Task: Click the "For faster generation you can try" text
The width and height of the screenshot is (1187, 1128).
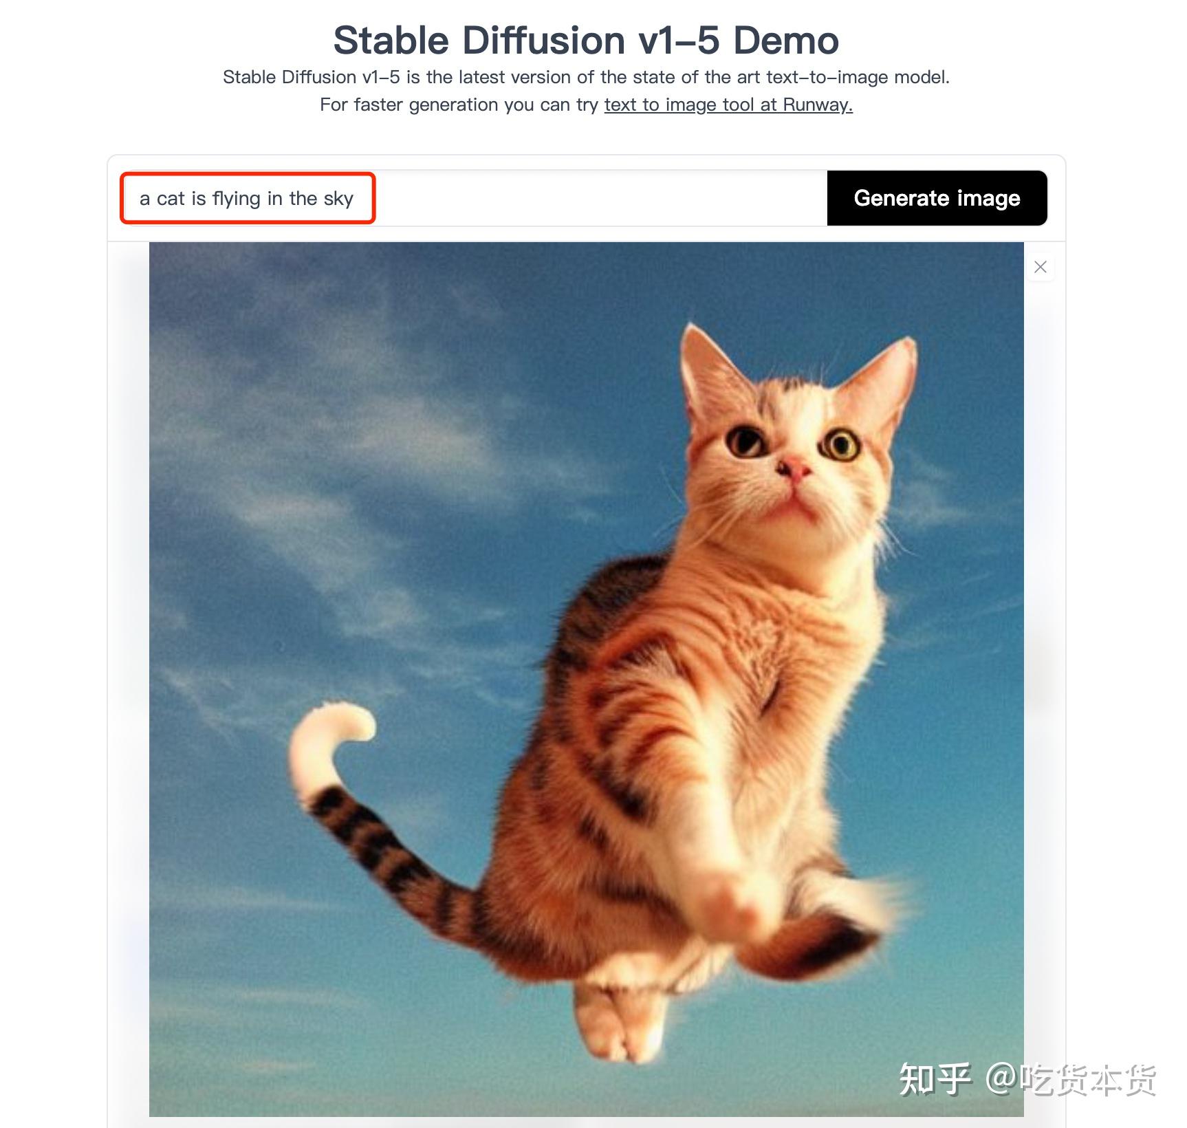Action: click(459, 105)
